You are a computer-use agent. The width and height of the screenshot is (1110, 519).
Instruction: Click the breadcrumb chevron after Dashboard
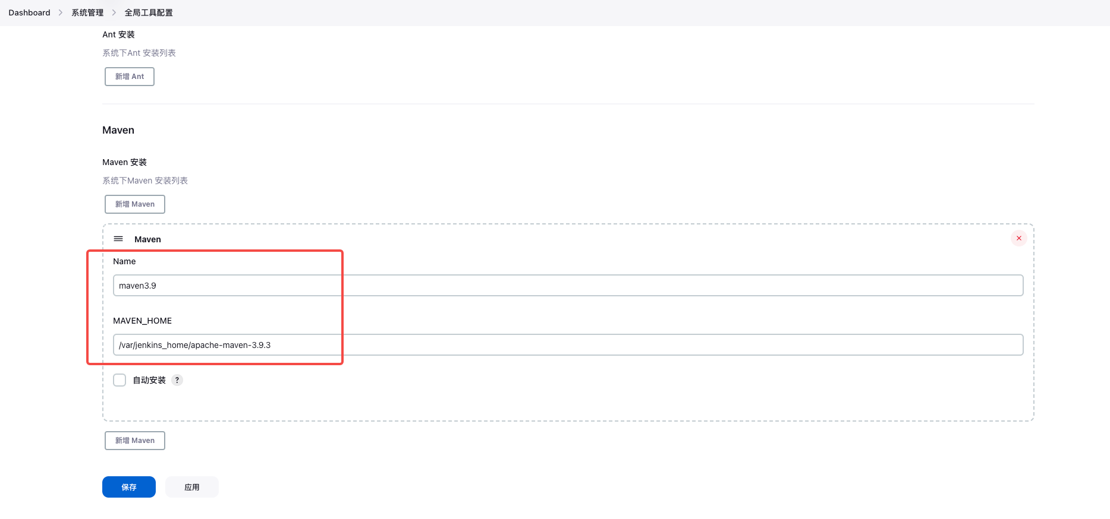pos(61,12)
